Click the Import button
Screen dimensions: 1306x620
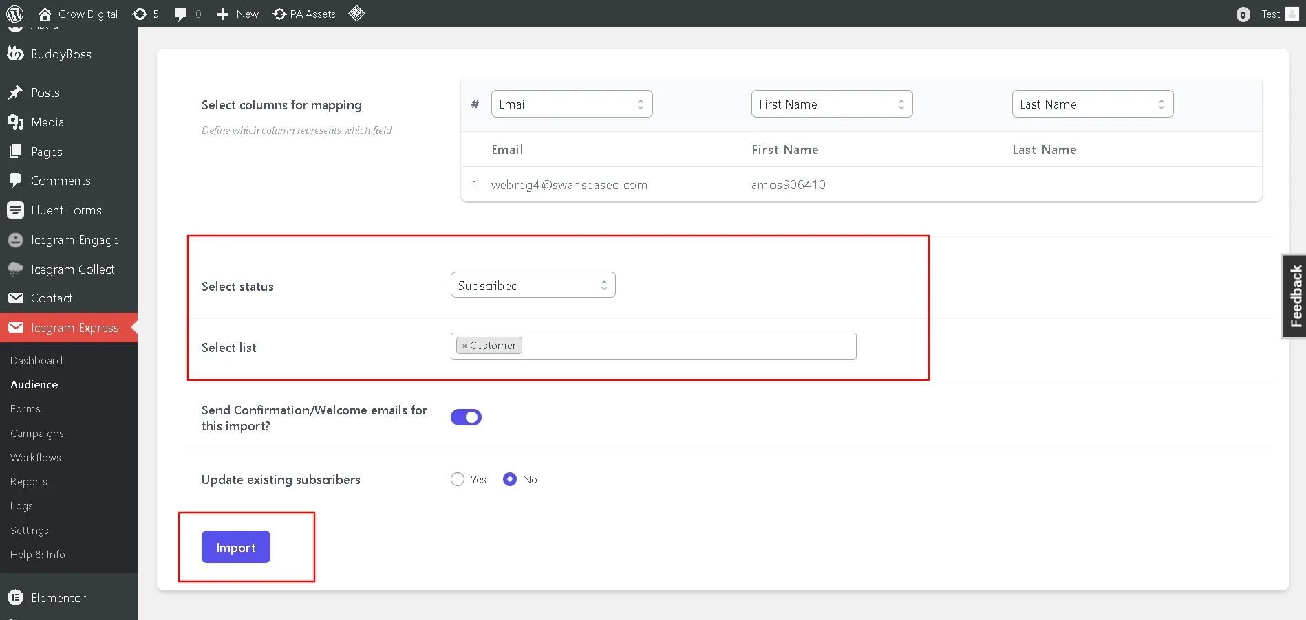pyautogui.click(x=236, y=546)
